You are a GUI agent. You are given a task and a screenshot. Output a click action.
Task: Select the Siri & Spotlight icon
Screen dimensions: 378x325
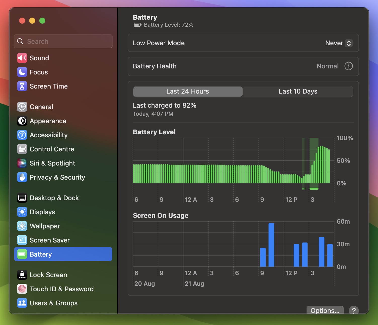[x=22, y=163]
